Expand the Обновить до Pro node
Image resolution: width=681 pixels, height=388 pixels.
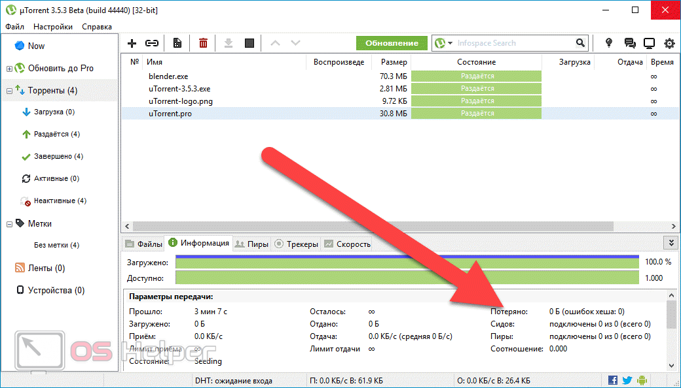[x=9, y=69]
